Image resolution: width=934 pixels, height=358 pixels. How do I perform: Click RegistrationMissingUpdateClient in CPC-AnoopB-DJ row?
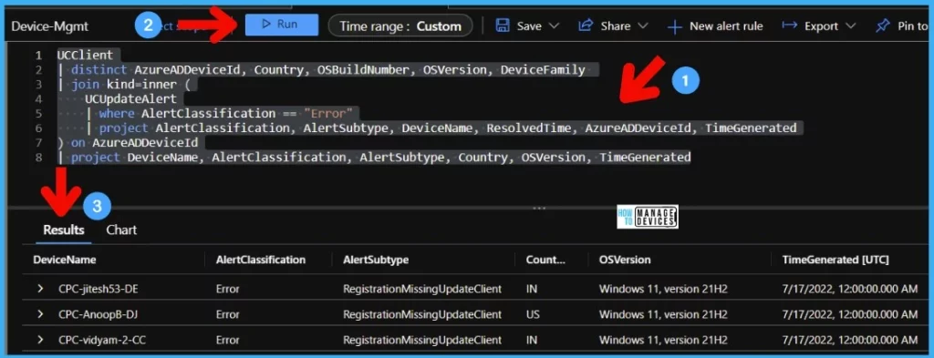tap(422, 314)
